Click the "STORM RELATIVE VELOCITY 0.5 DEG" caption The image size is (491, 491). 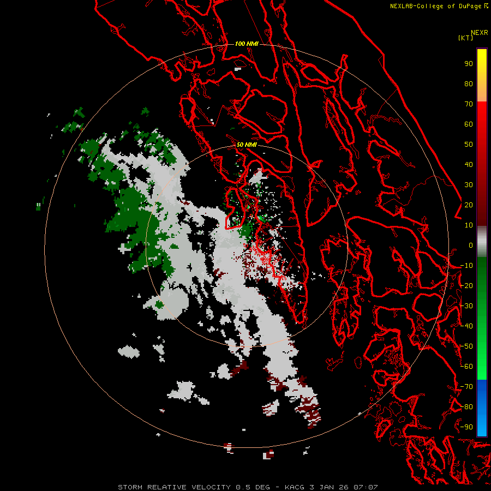coord(194,487)
